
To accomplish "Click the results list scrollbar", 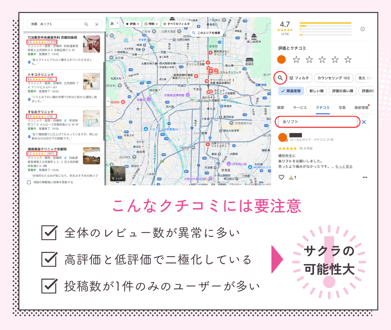I will 104,101.
